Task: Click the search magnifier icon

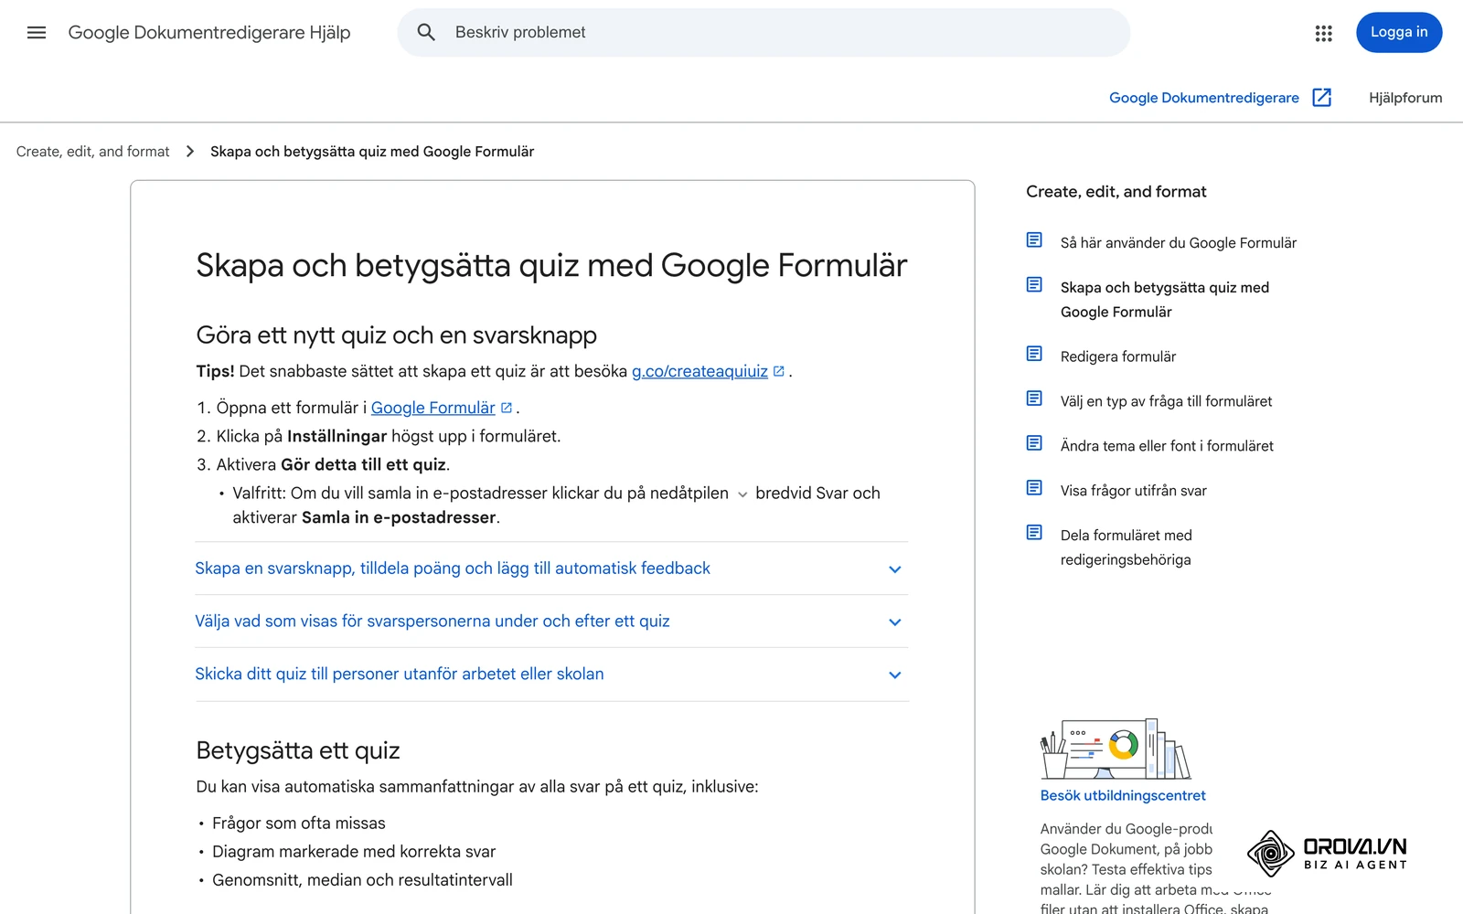Action: [426, 33]
